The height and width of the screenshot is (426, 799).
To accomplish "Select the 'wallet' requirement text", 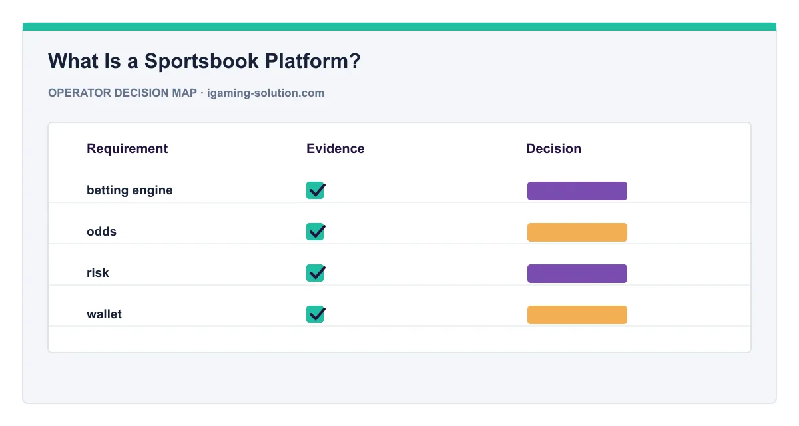I will 104,314.
